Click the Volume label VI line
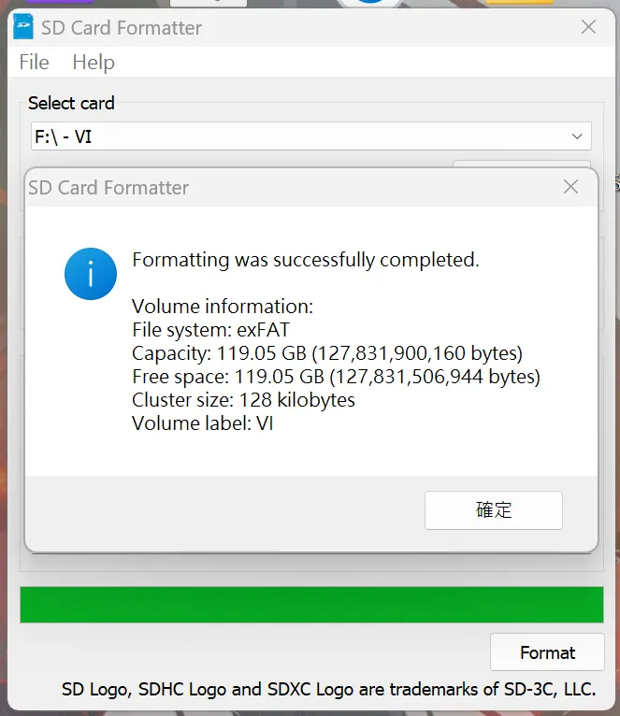The width and height of the screenshot is (620, 716). (202, 423)
